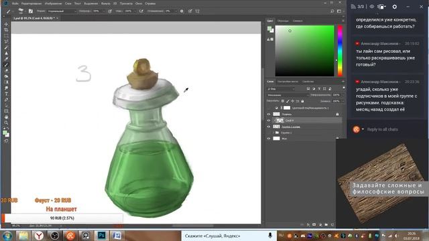Select the Zoom tool
The height and width of the screenshot is (241, 429).
[6, 123]
